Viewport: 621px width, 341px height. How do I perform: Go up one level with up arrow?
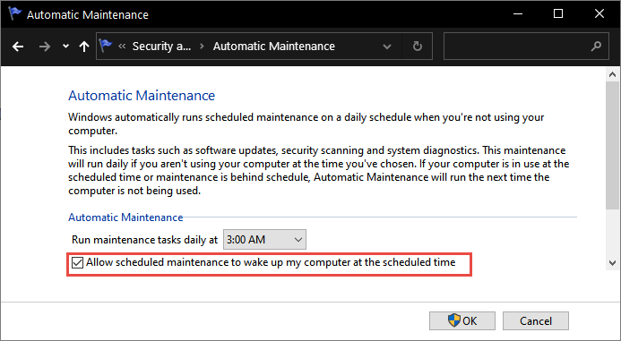[x=84, y=47]
